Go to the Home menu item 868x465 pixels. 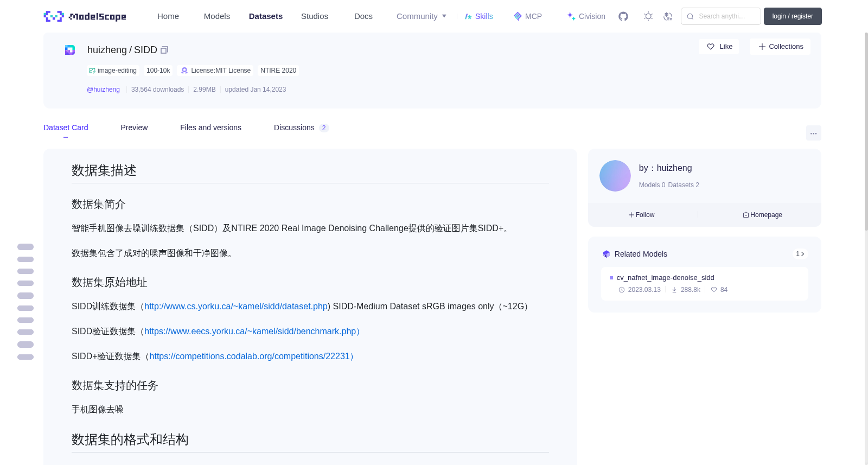click(x=168, y=16)
